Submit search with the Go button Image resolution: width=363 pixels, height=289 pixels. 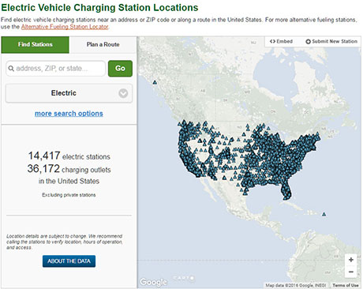pos(120,69)
